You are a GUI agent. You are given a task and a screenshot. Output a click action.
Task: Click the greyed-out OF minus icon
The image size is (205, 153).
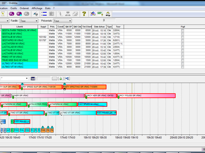click(26, 14)
